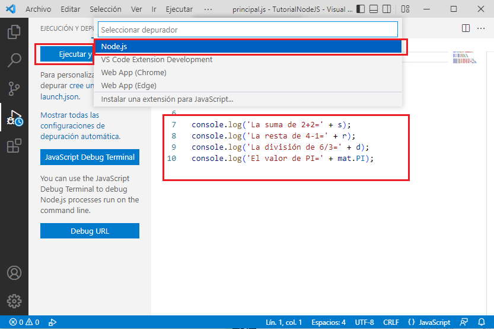Screen dimensions: 494x329
Task: Click the VS Code logo icon
Action: pyautogui.click(x=11, y=9)
